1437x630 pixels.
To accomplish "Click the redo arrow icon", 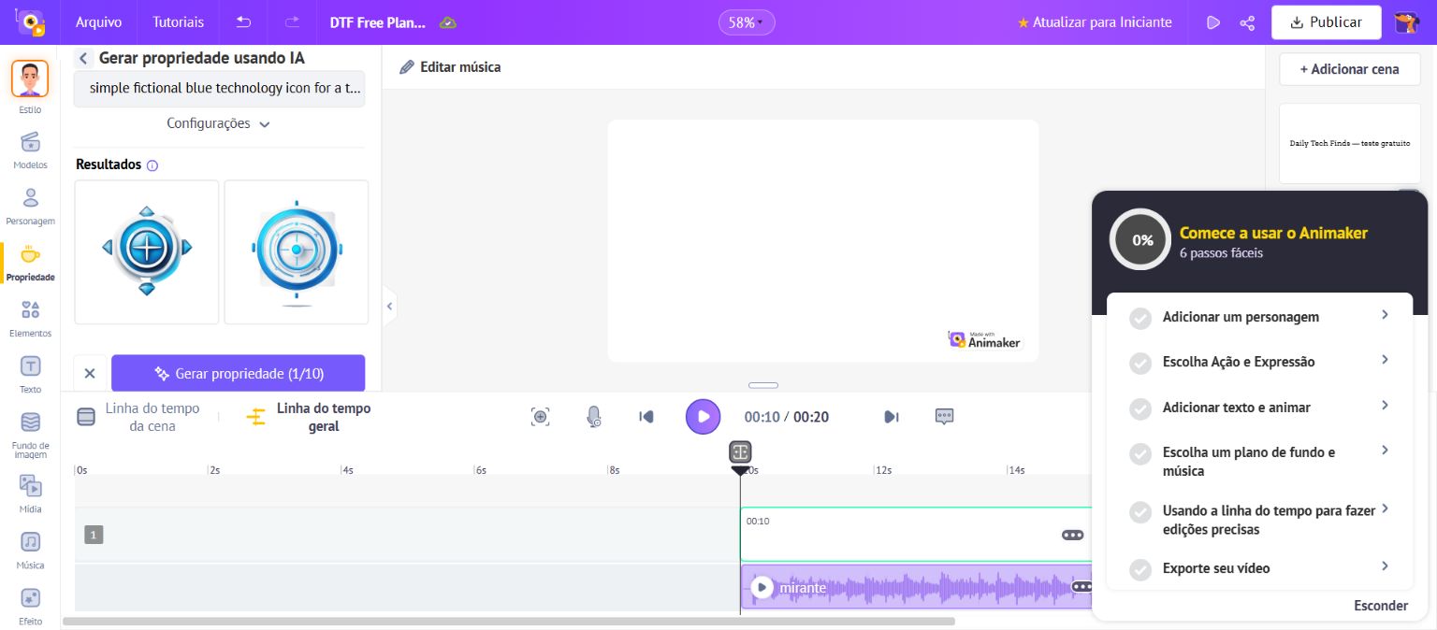I will click(x=292, y=22).
